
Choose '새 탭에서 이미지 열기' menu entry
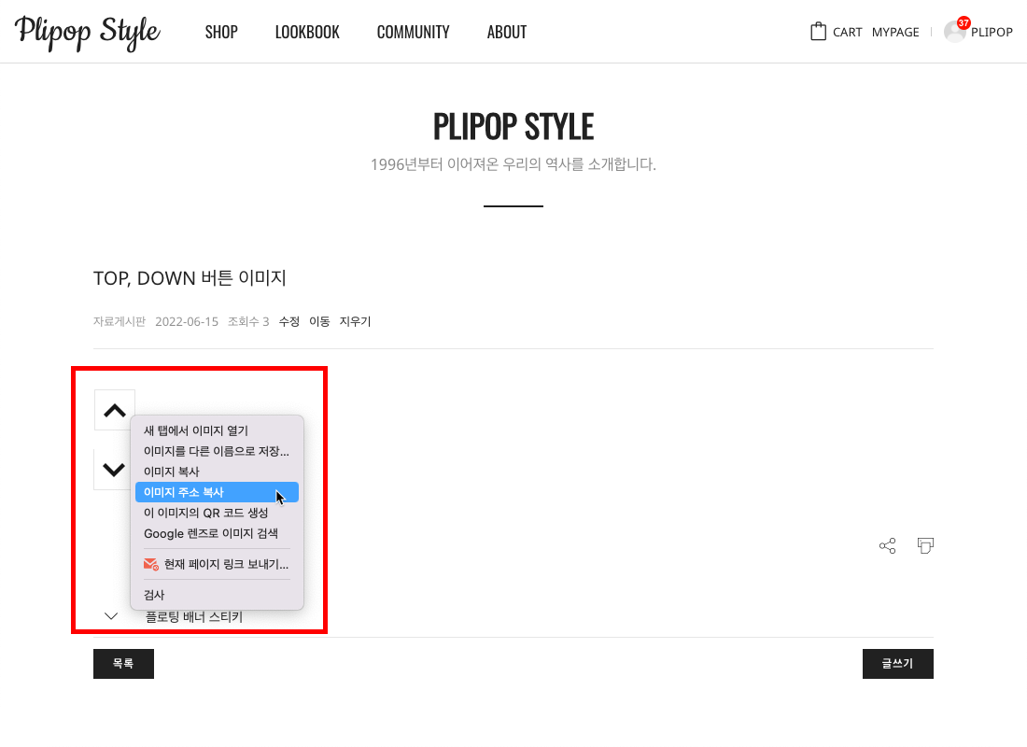coord(196,430)
